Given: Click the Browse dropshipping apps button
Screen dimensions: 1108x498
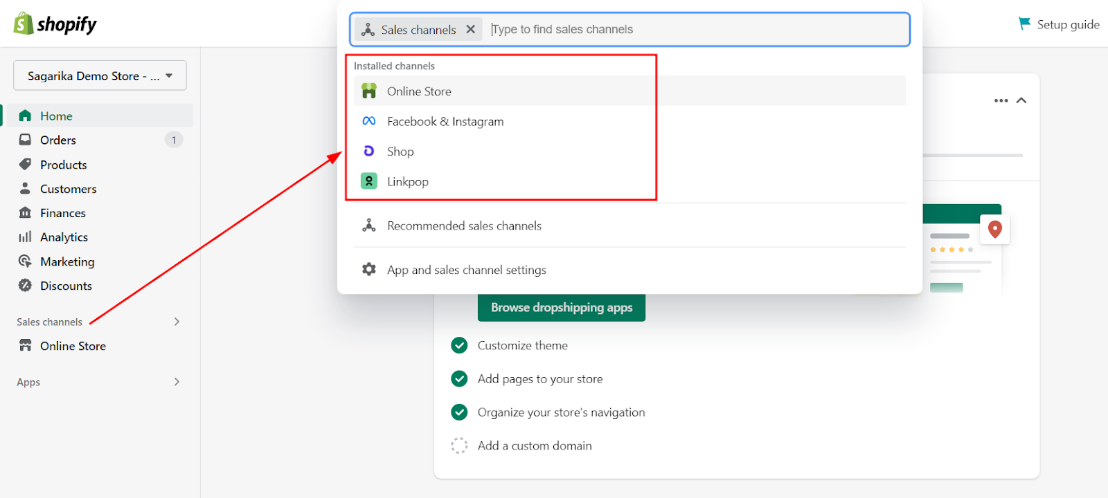Looking at the screenshot, I should [x=562, y=307].
